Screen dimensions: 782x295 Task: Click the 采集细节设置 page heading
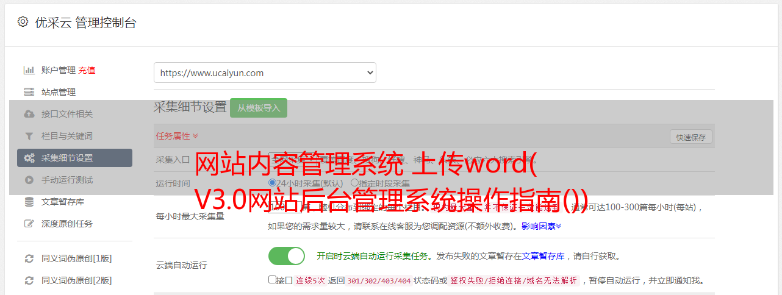tap(190, 107)
